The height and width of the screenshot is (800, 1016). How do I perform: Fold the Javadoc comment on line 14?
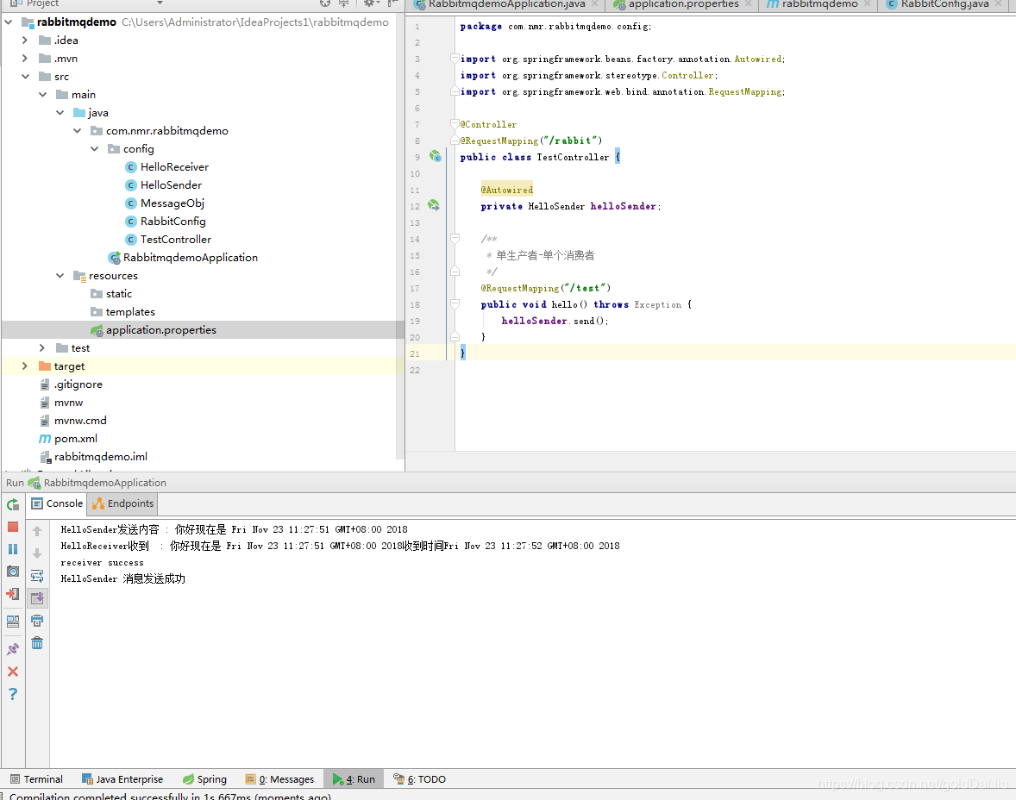coord(455,239)
